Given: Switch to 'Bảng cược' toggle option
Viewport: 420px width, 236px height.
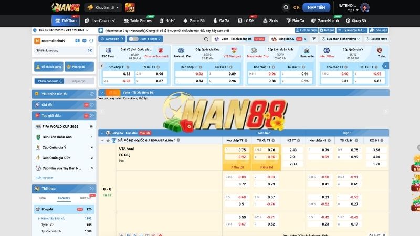Looking at the screenshot, I should click(x=78, y=81).
